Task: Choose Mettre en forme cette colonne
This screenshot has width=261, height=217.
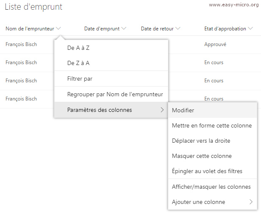Action: tap(212, 125)
